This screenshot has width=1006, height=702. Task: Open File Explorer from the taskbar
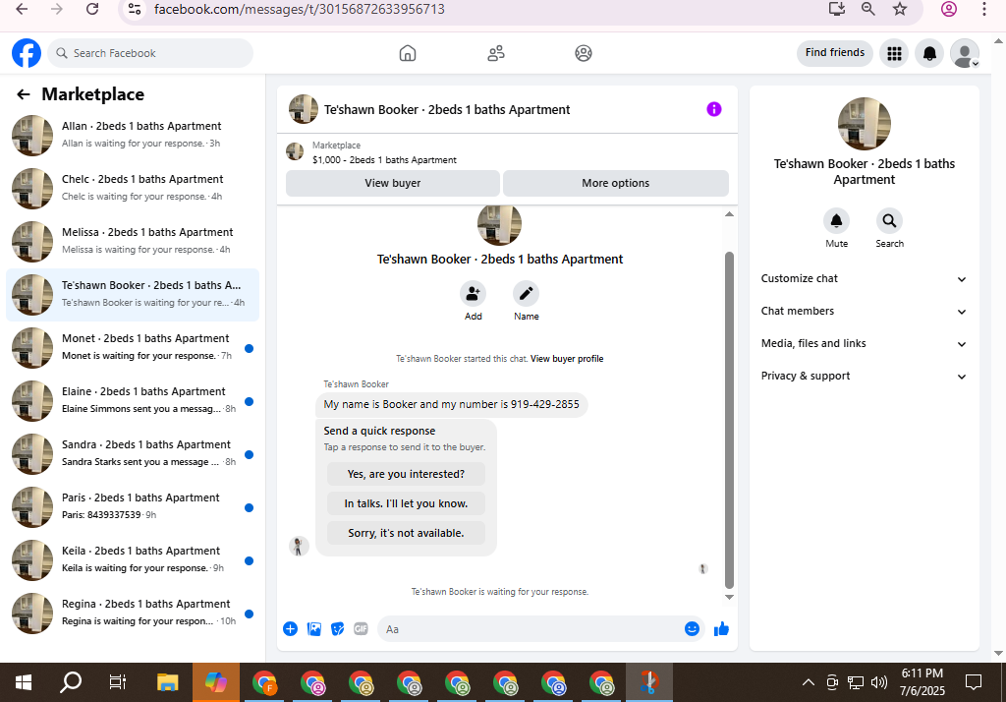(x=167, y=682)
